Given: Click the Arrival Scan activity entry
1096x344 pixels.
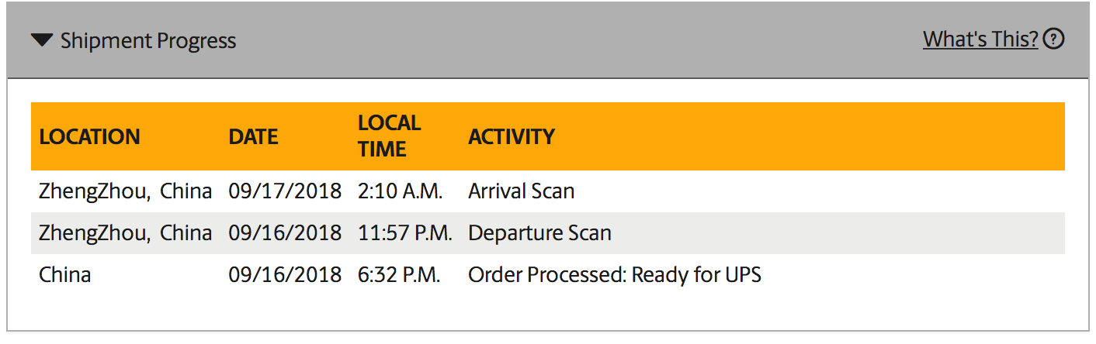Looking at the screenshot, I should 522,191.
